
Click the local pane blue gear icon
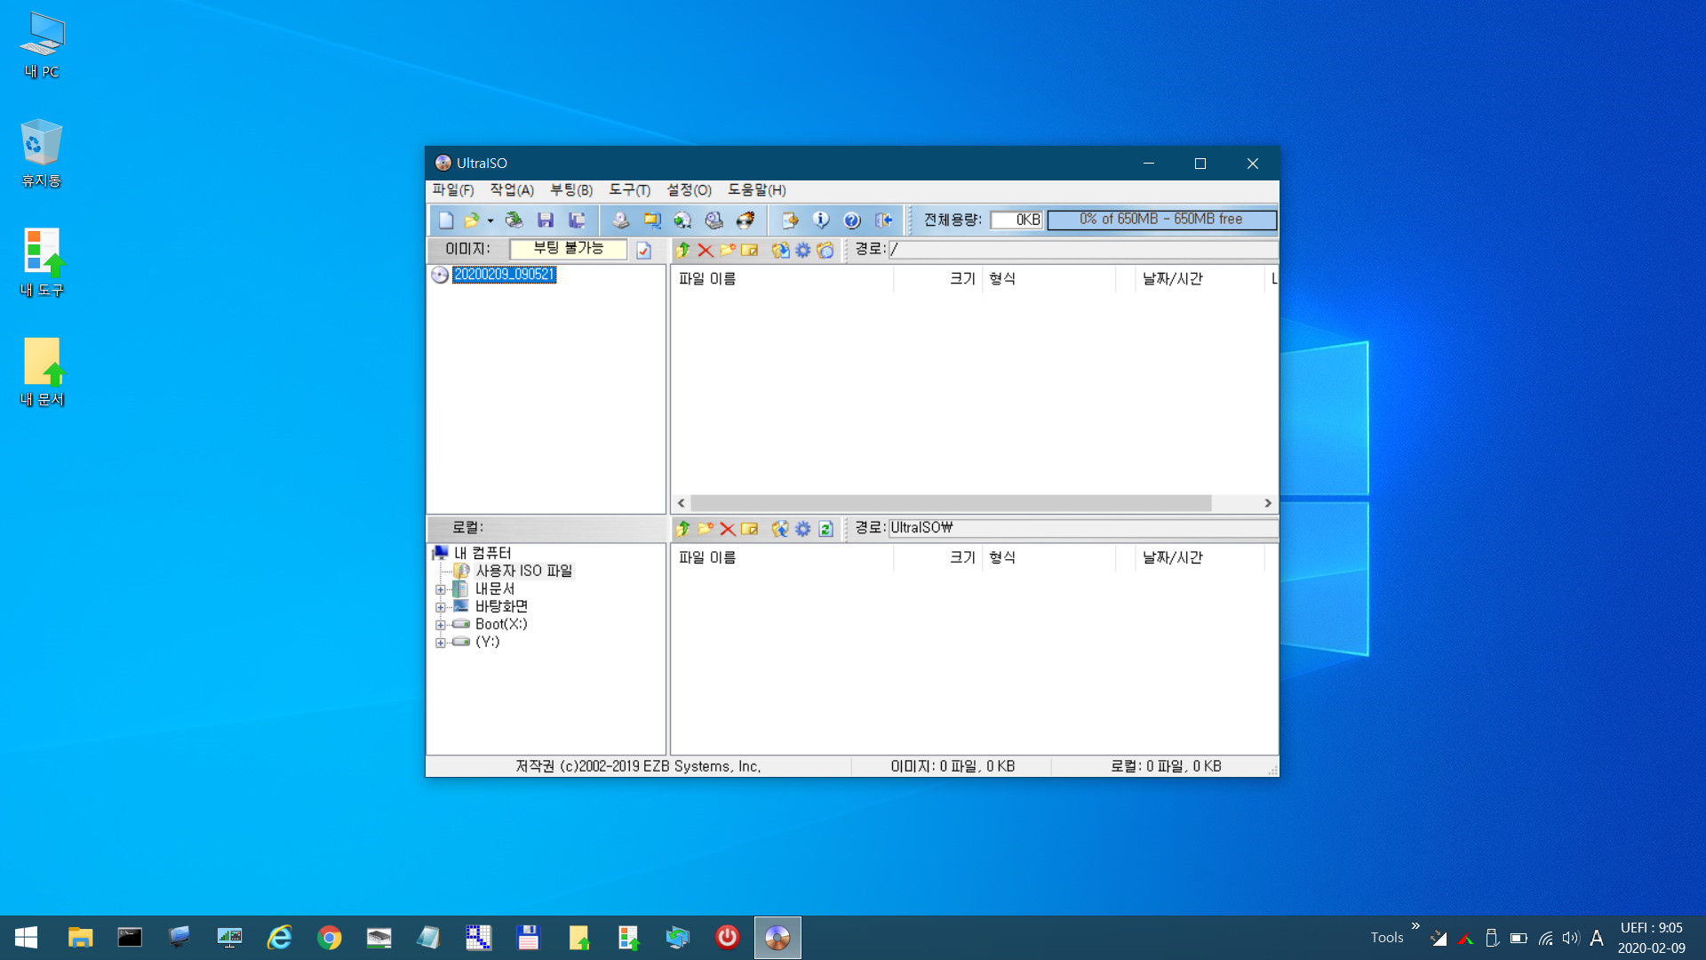(x=803, y=529)
